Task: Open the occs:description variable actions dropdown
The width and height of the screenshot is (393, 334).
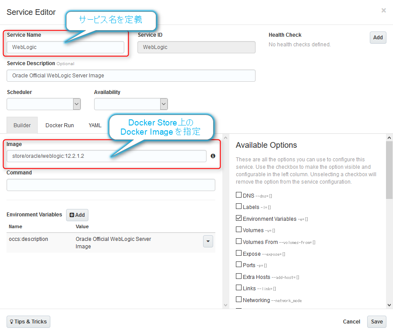Action: [208, 241]
